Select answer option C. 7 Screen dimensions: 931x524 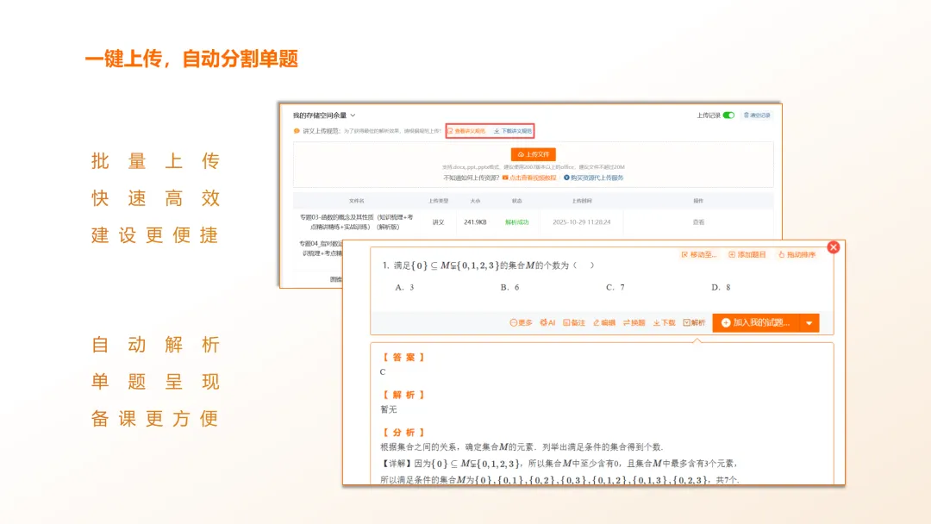tap(615, 287)
